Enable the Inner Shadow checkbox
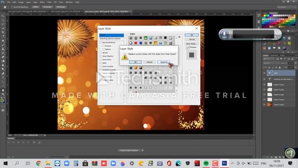298x168 pixels. pyautogui.click(x=101, y=56)
